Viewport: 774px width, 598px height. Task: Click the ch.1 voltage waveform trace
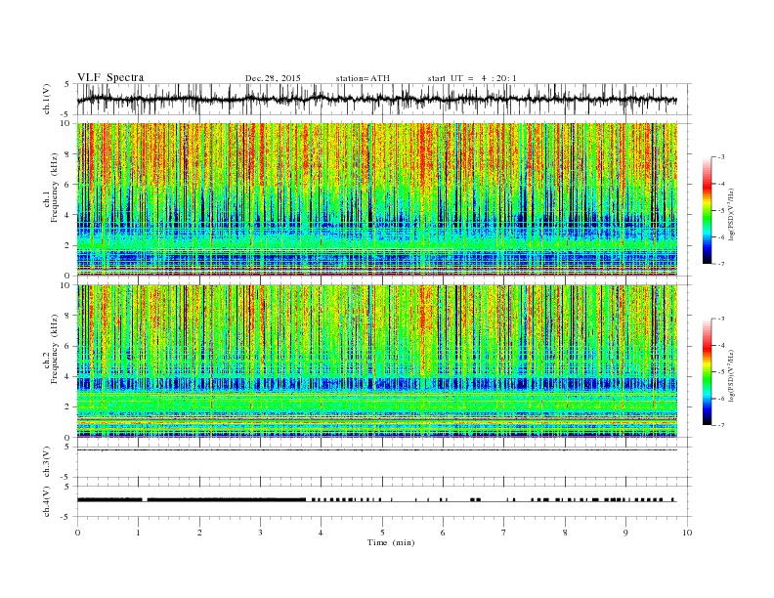point(376,100)
